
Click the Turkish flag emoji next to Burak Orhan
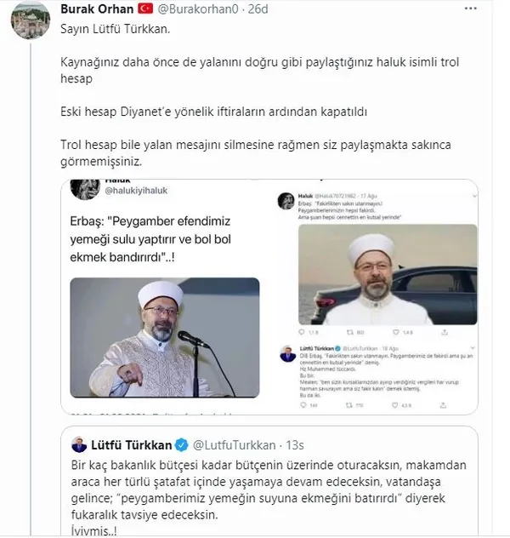pyautogui.click(x=145, y=9)
